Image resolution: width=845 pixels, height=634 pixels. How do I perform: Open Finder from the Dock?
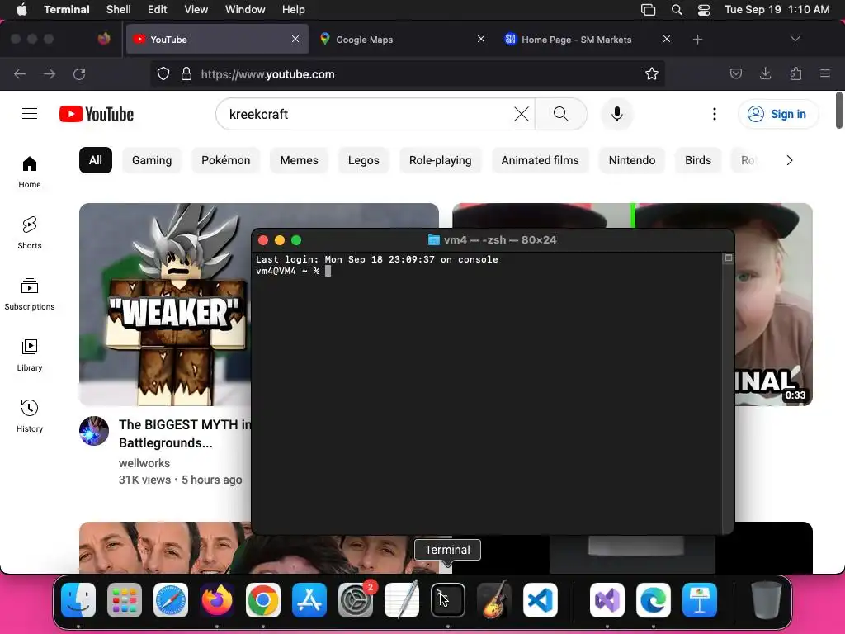pos(78,600)
